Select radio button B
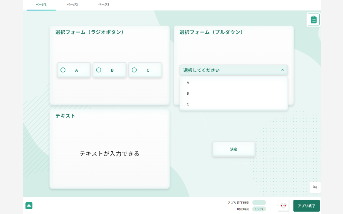 [110, 70]
